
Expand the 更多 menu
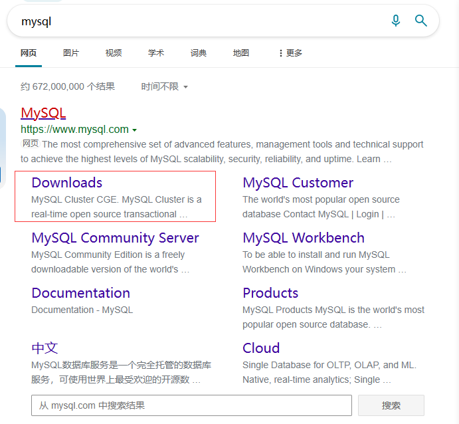click(x=290, y=53)
